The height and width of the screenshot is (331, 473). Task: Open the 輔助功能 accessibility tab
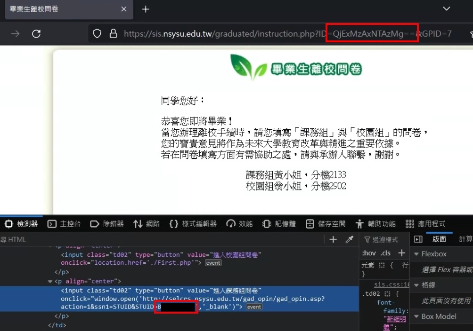click(x=375, y=224)
